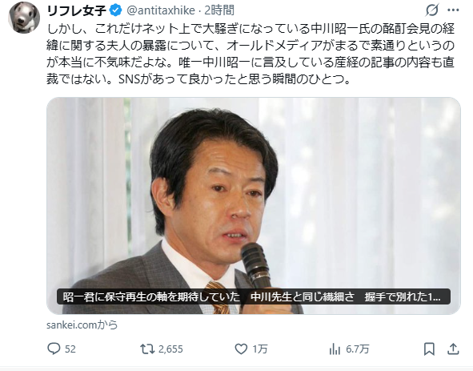Open the sankei.comから source link
Screen dimensions: 473x371
(x=82, y=325)
